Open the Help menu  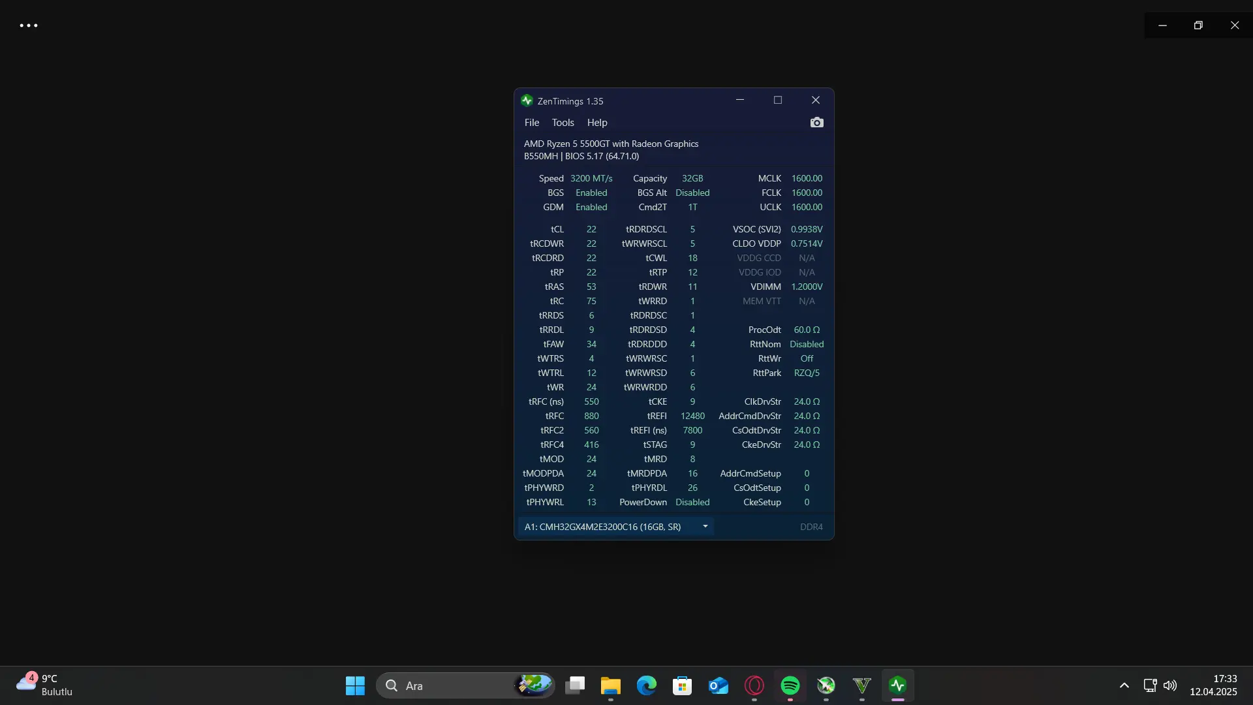tap(597, 123)
